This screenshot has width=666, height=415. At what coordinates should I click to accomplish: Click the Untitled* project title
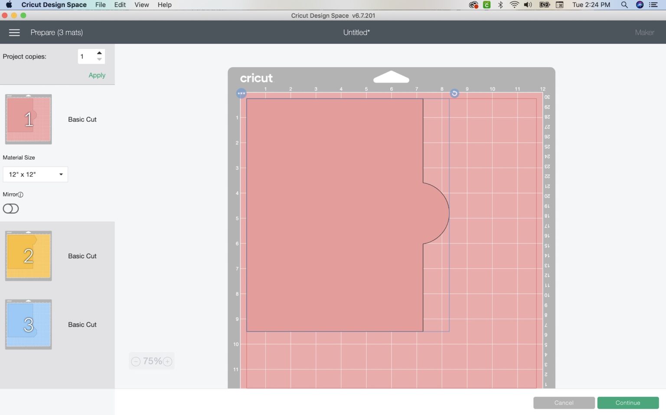(356, 32)
